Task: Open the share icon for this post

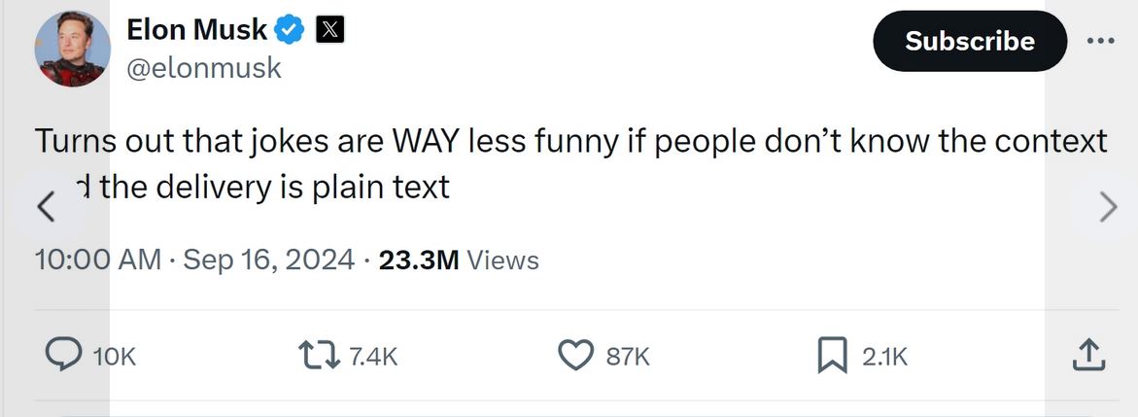Action: 1087,356
